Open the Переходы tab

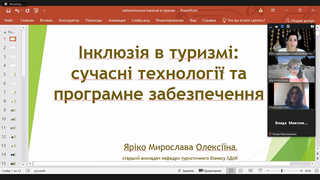click(94, 20)
